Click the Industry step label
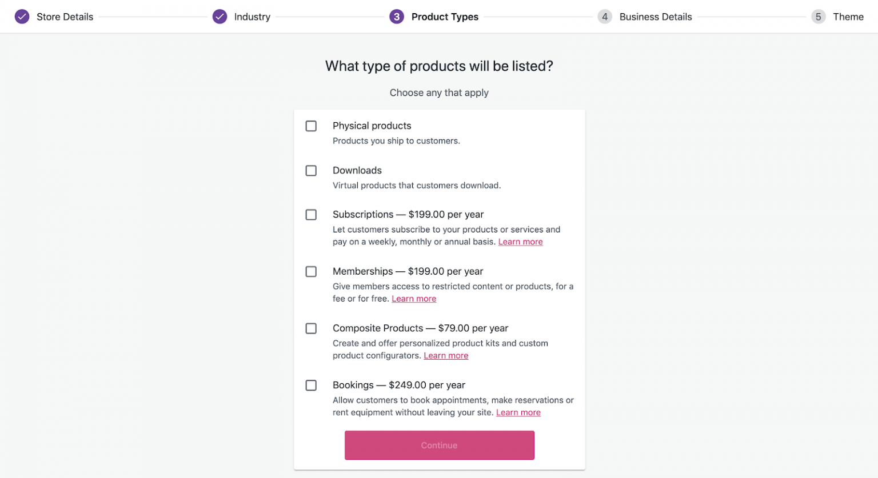This screenshot has height=478, width=878. pyautogui.click(x=252, y=17)
